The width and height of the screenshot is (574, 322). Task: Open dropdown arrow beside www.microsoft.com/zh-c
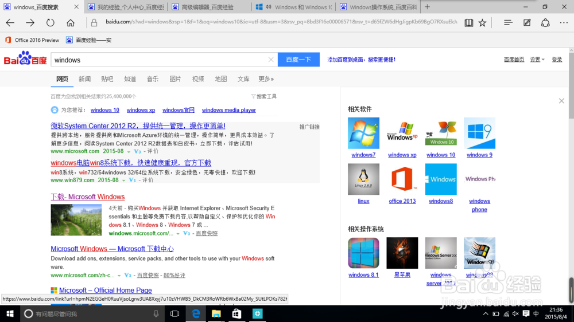[119, 276]
